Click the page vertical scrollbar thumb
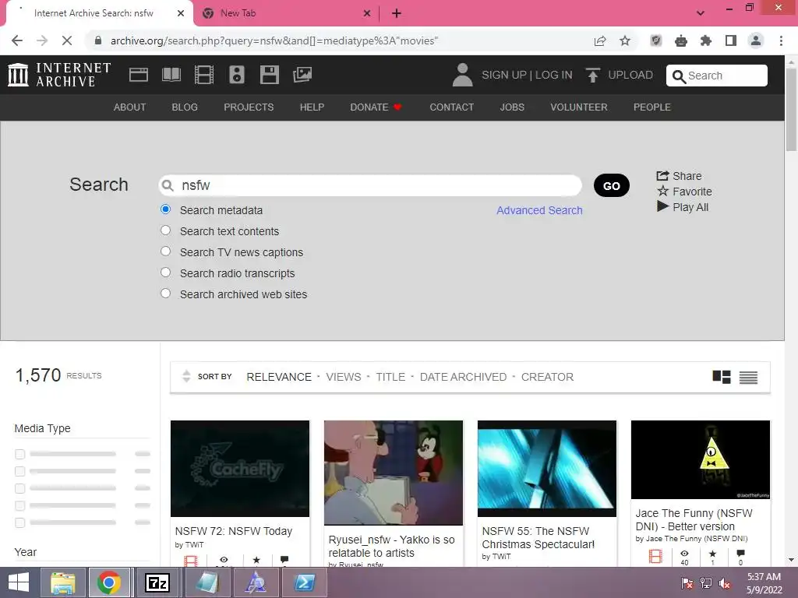The height and width of the screenshot is (598, 798). click(791, 108)
